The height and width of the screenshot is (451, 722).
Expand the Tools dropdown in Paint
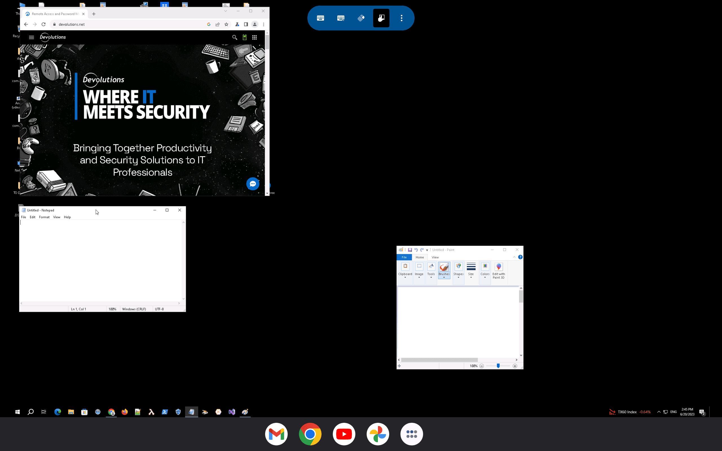(x=432, y=277)
